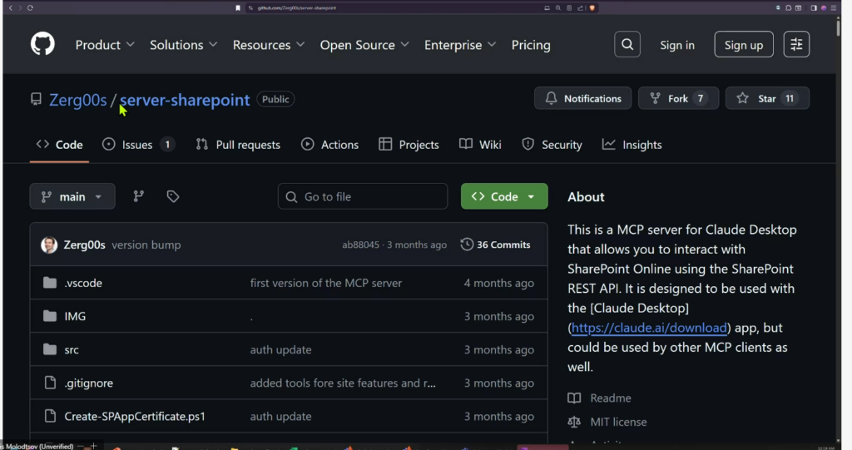The height and width of the screenshot is (450, 852).
Task: Open the tags icon
Action: (173, 196)
